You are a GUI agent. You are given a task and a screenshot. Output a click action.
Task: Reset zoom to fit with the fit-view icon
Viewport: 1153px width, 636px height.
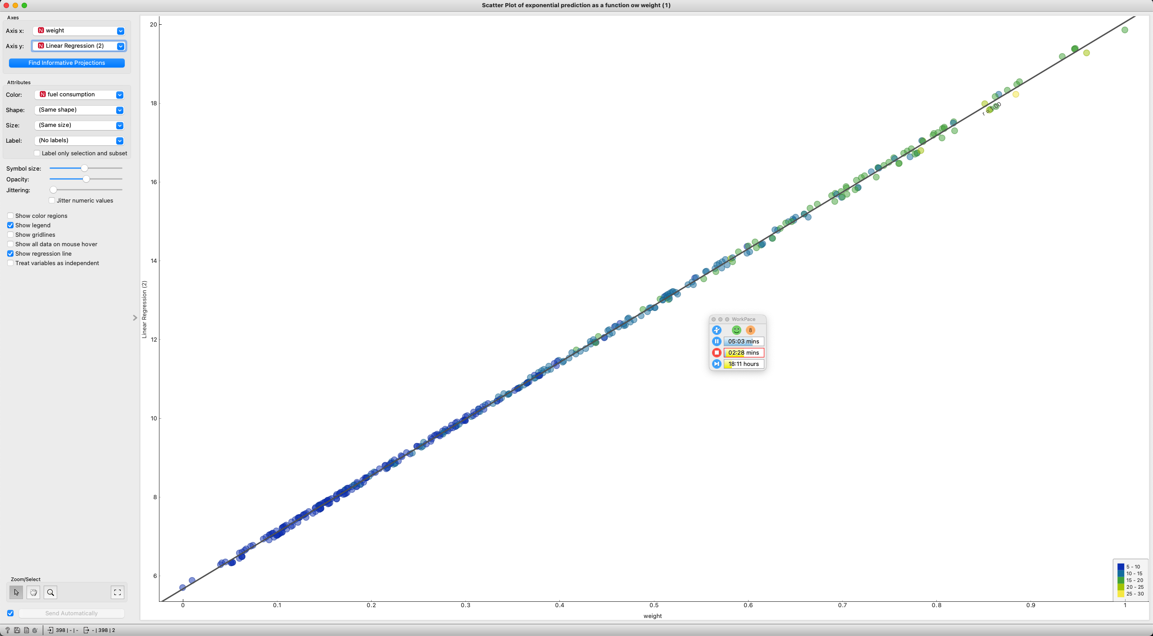click(x=118, y=592)
